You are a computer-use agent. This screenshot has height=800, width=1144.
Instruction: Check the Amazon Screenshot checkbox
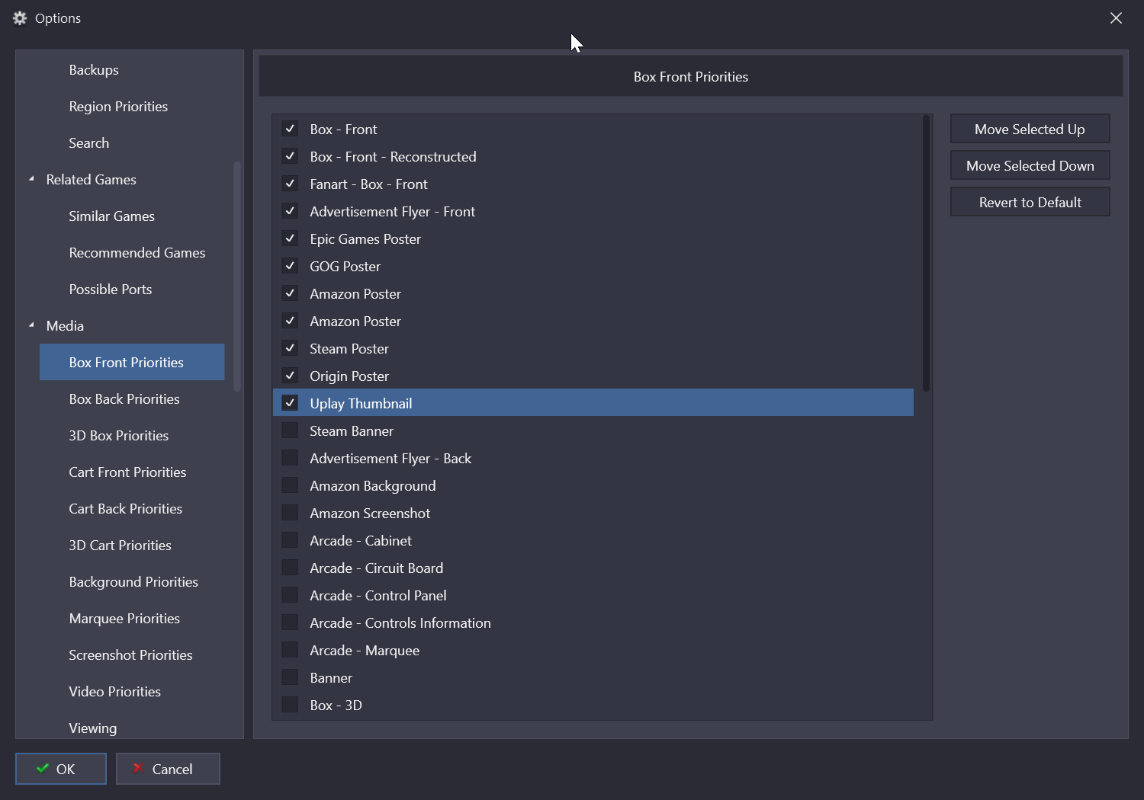point(290,513)
